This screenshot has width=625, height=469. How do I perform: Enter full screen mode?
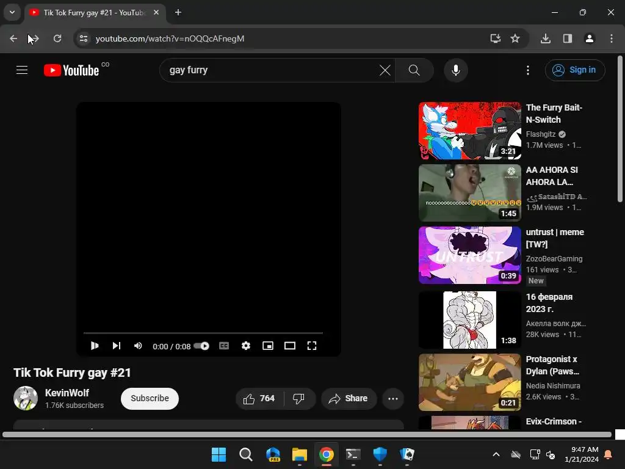point(312,346)
